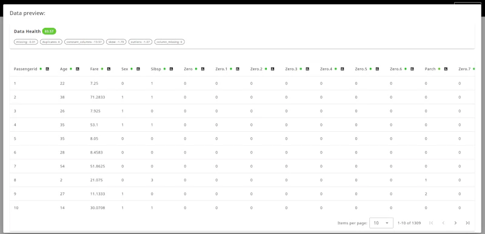Open the square icon beside Zero column
Screen dimensions: 485x234
[x=202, y=69]
